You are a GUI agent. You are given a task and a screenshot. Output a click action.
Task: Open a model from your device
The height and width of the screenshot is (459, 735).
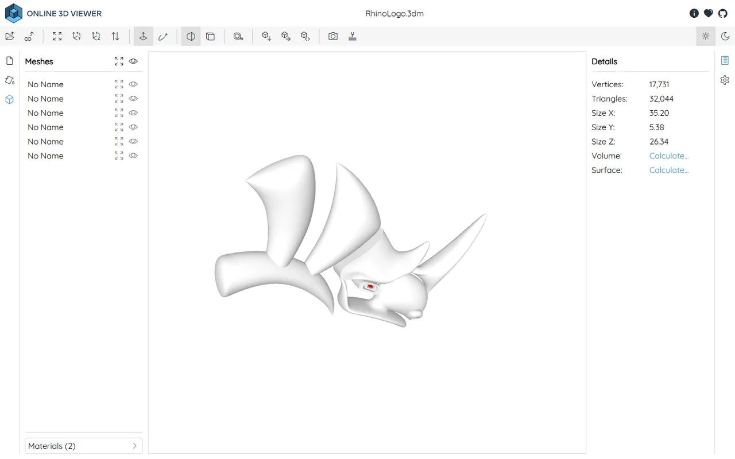(x=10, y=36)
